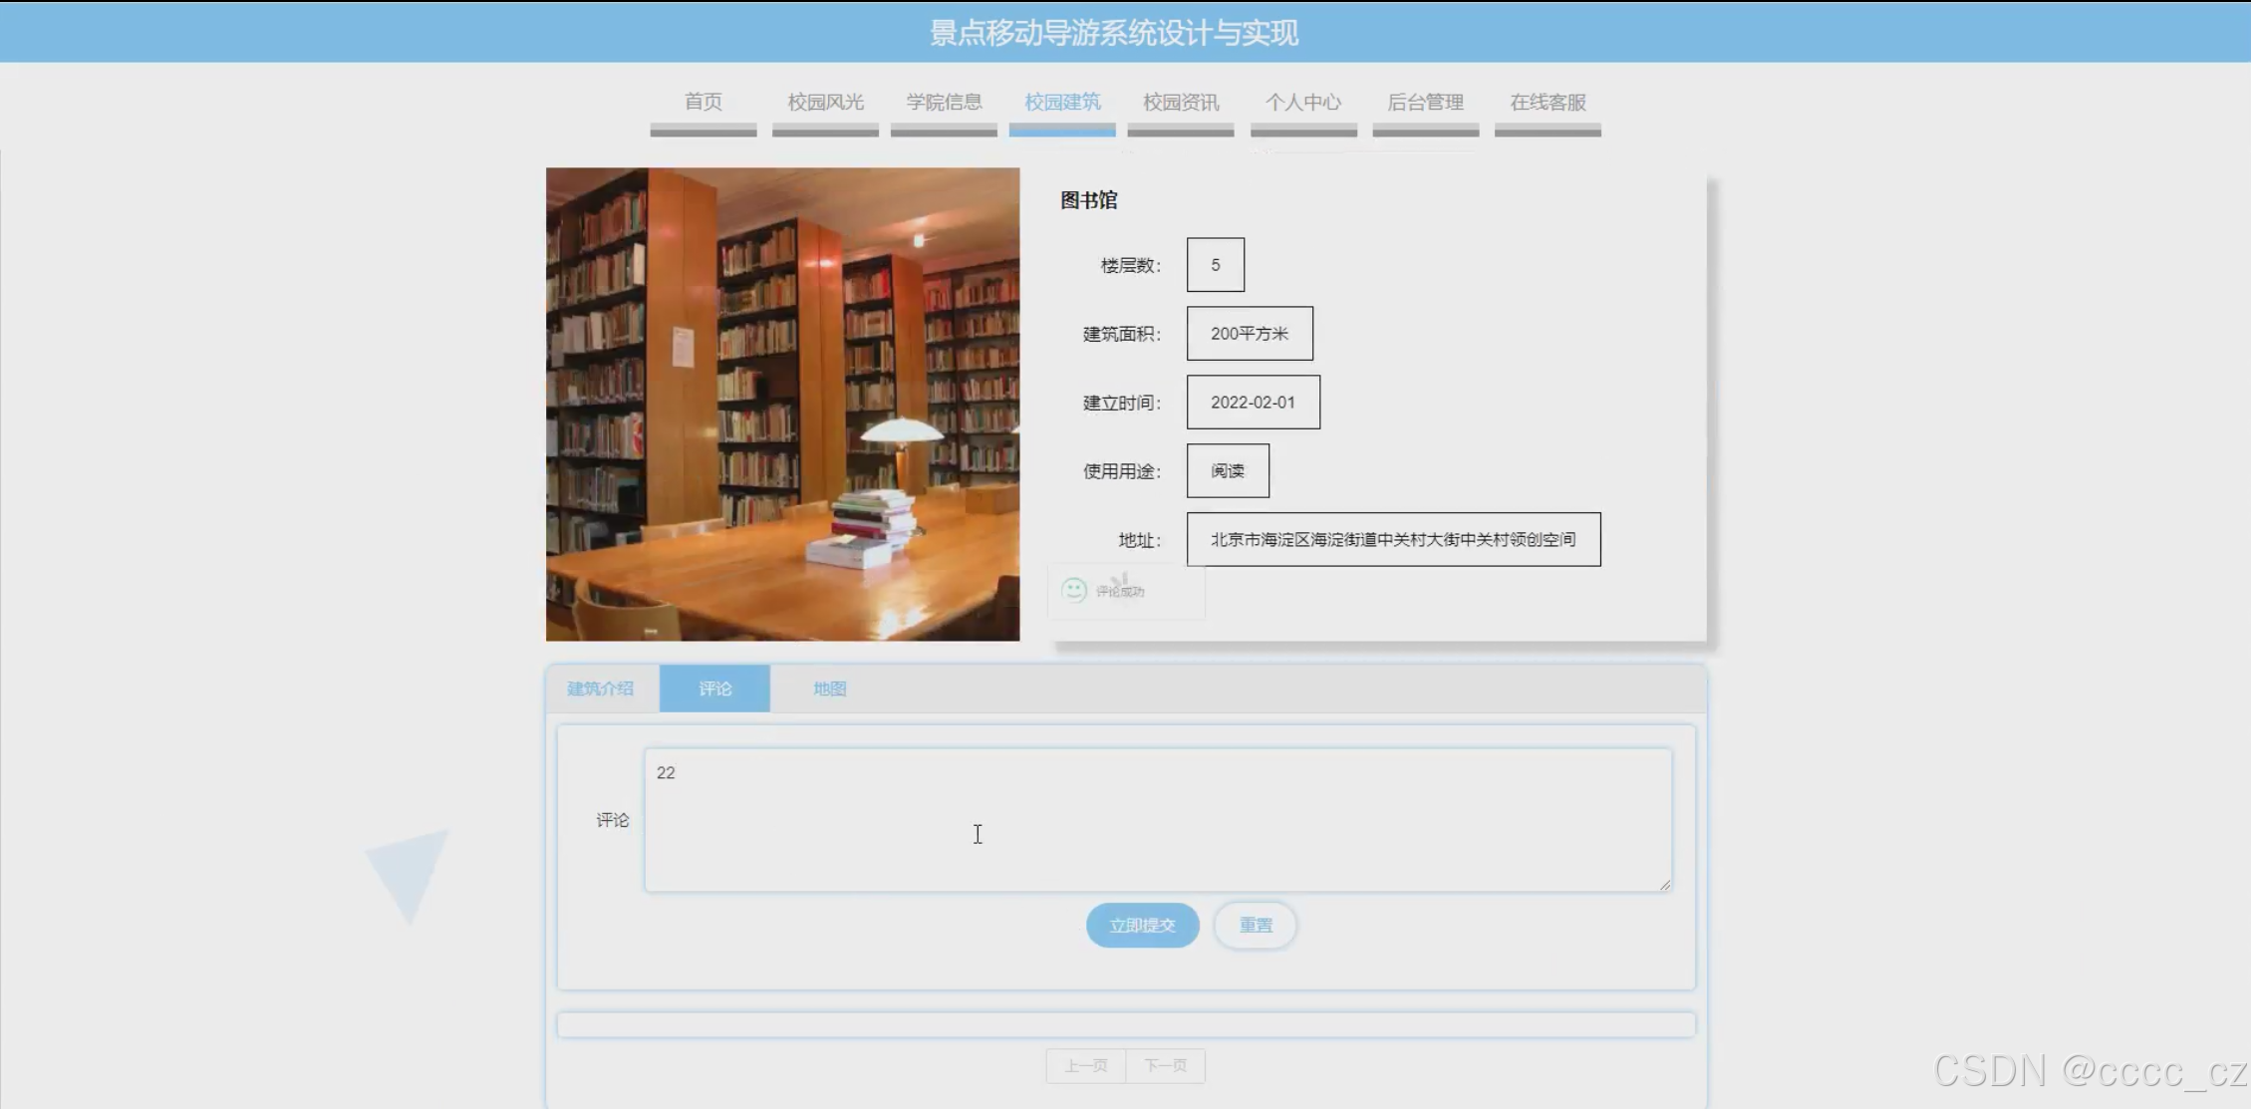Open 在线客服 chat page
This screenshot has height=1109, width=2251.
coord(1548,103)
